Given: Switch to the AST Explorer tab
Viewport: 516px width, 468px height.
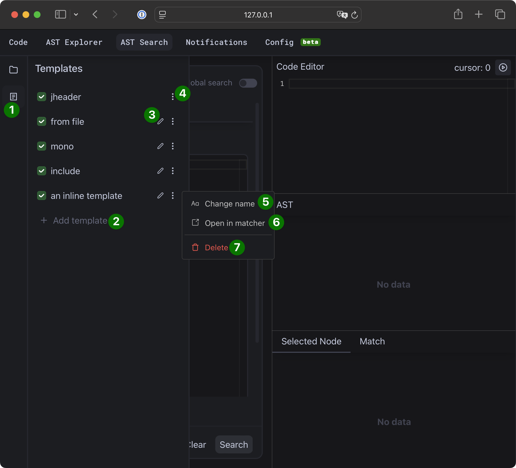Looking at the screenshot, I should [x=74, y=42].
